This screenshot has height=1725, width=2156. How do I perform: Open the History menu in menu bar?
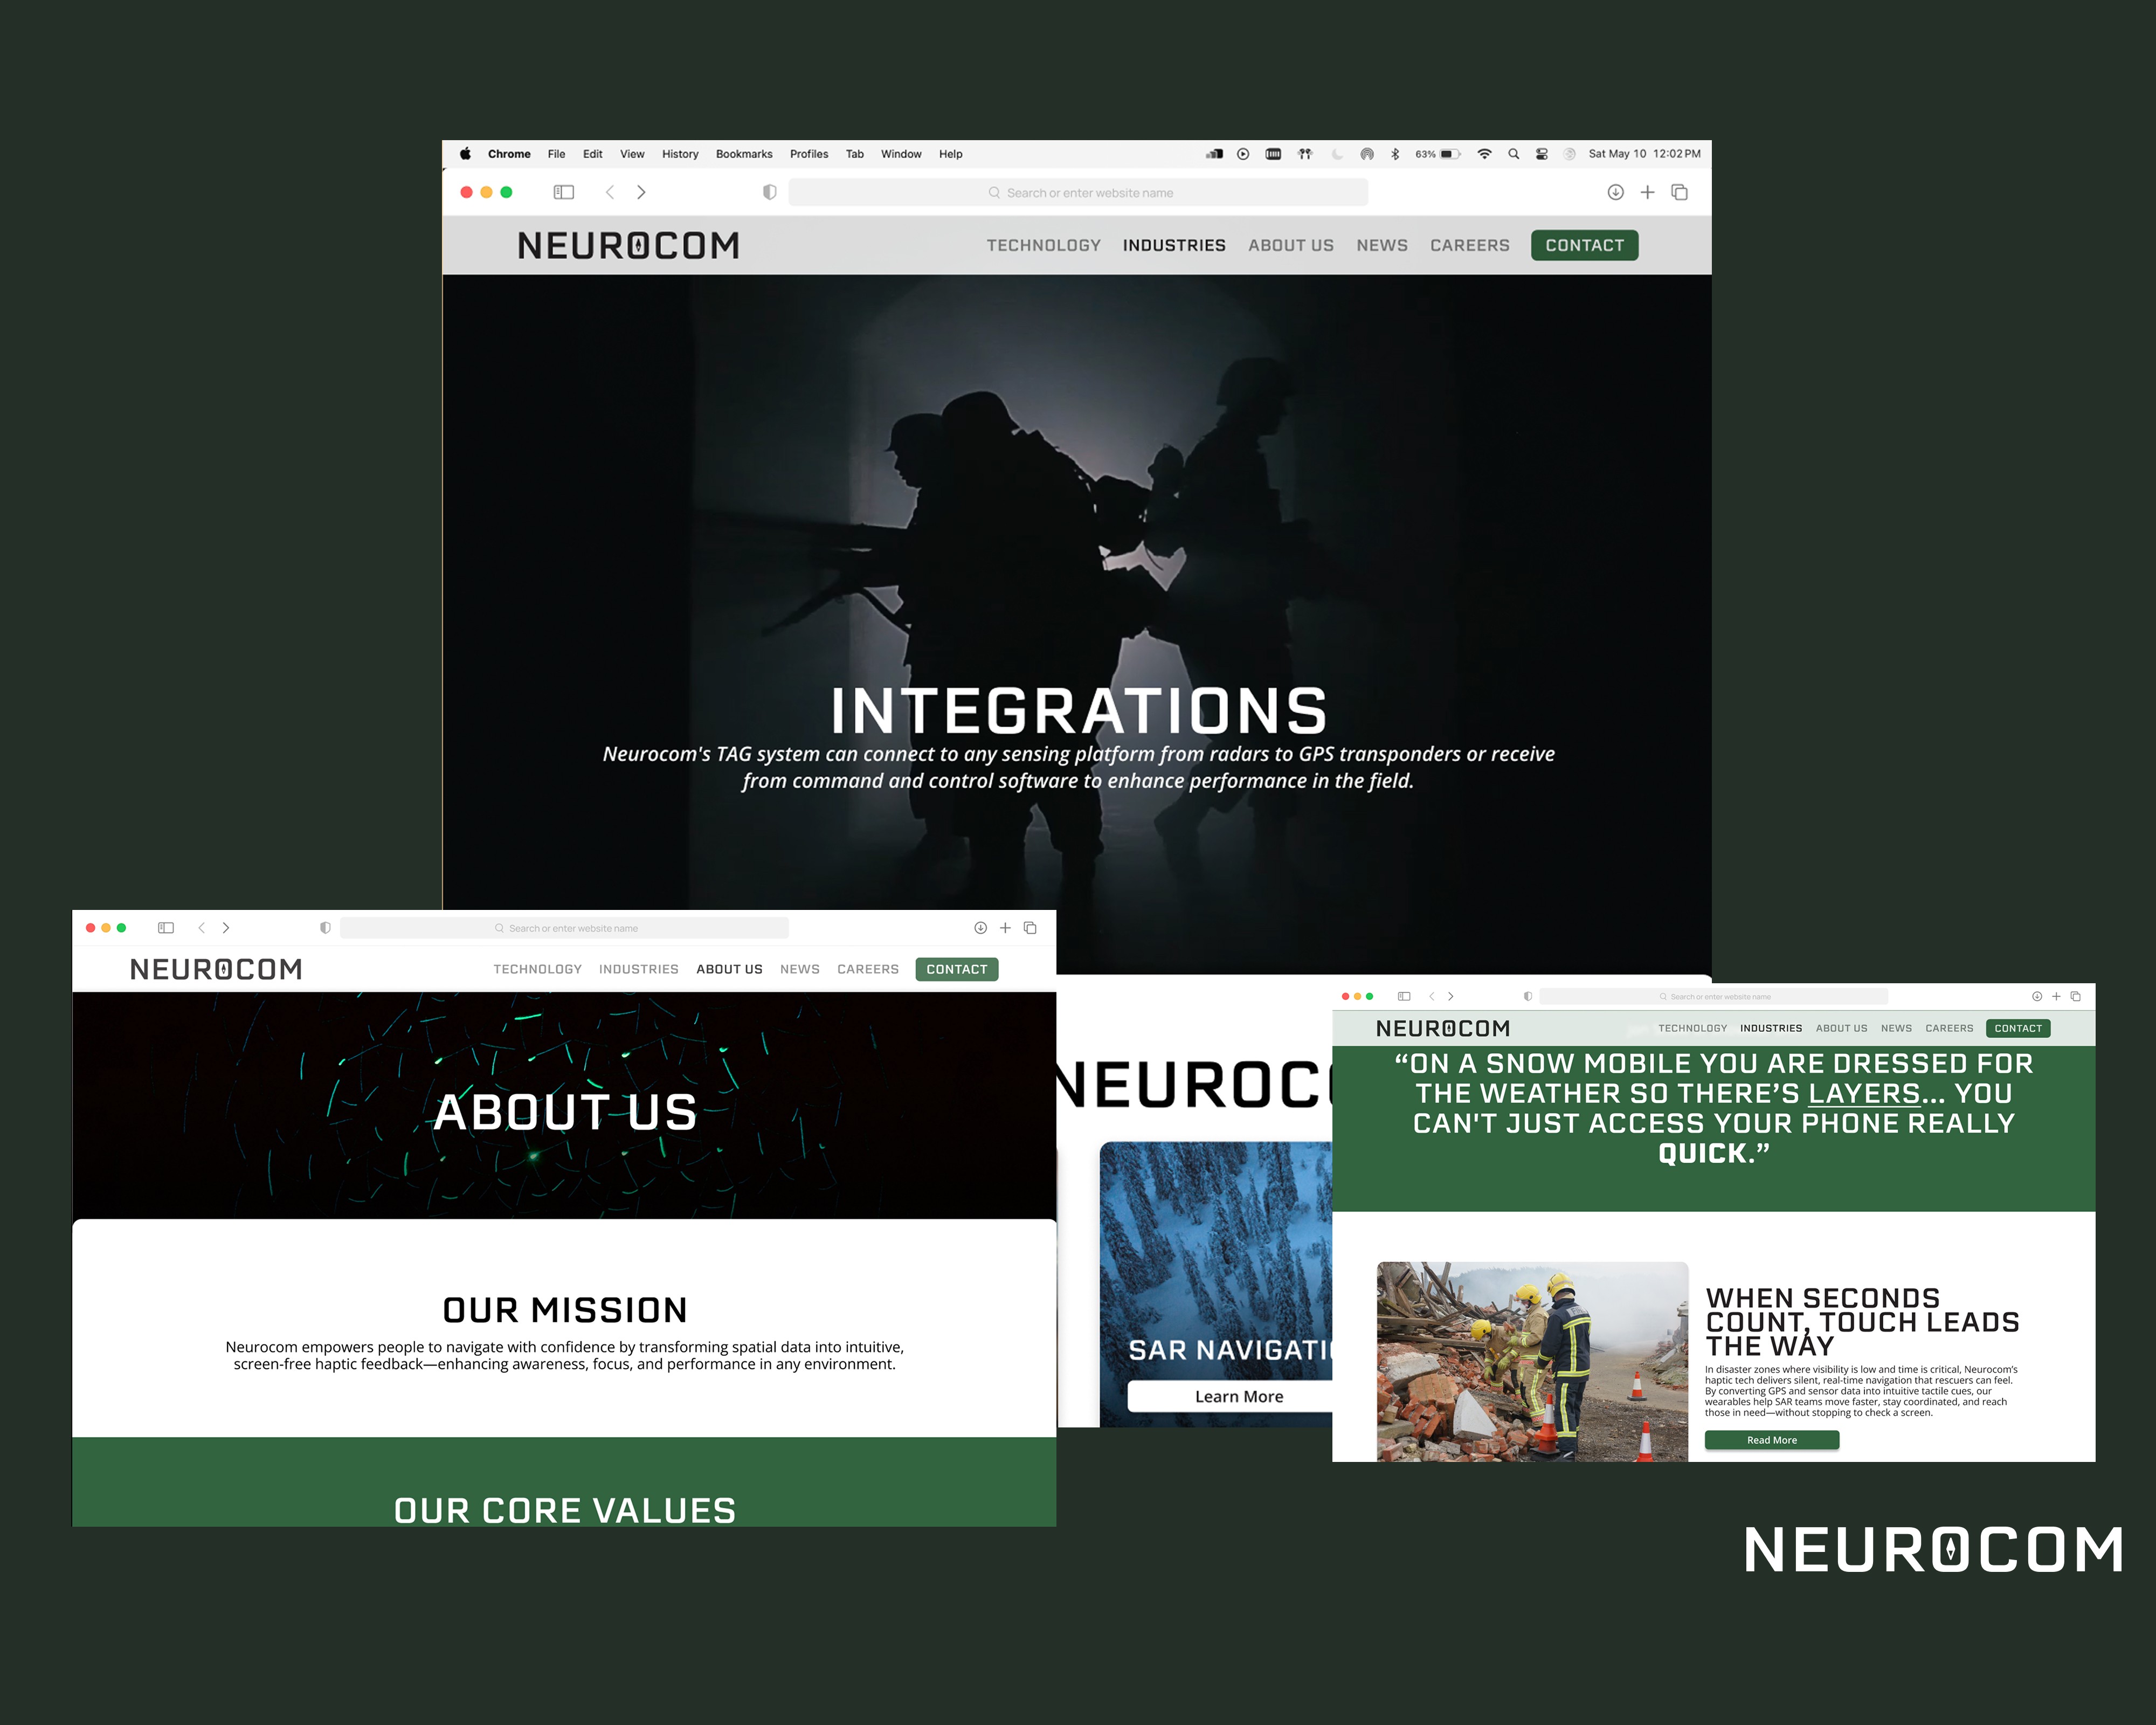[679, 154]
